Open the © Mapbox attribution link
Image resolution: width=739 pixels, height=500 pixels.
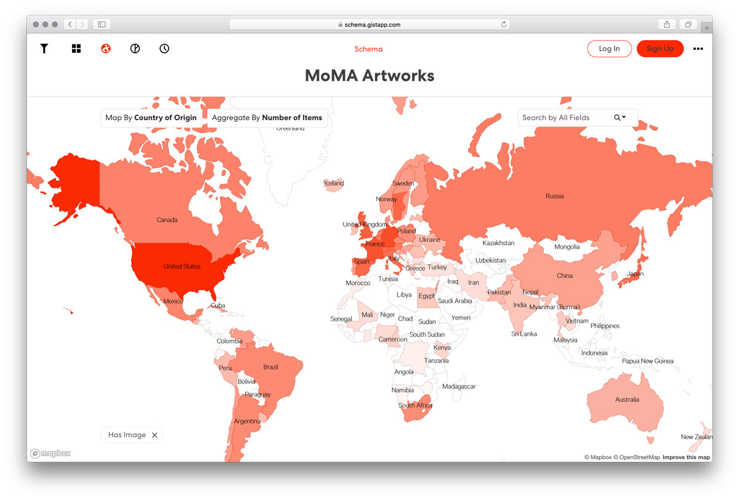[598, 458]
